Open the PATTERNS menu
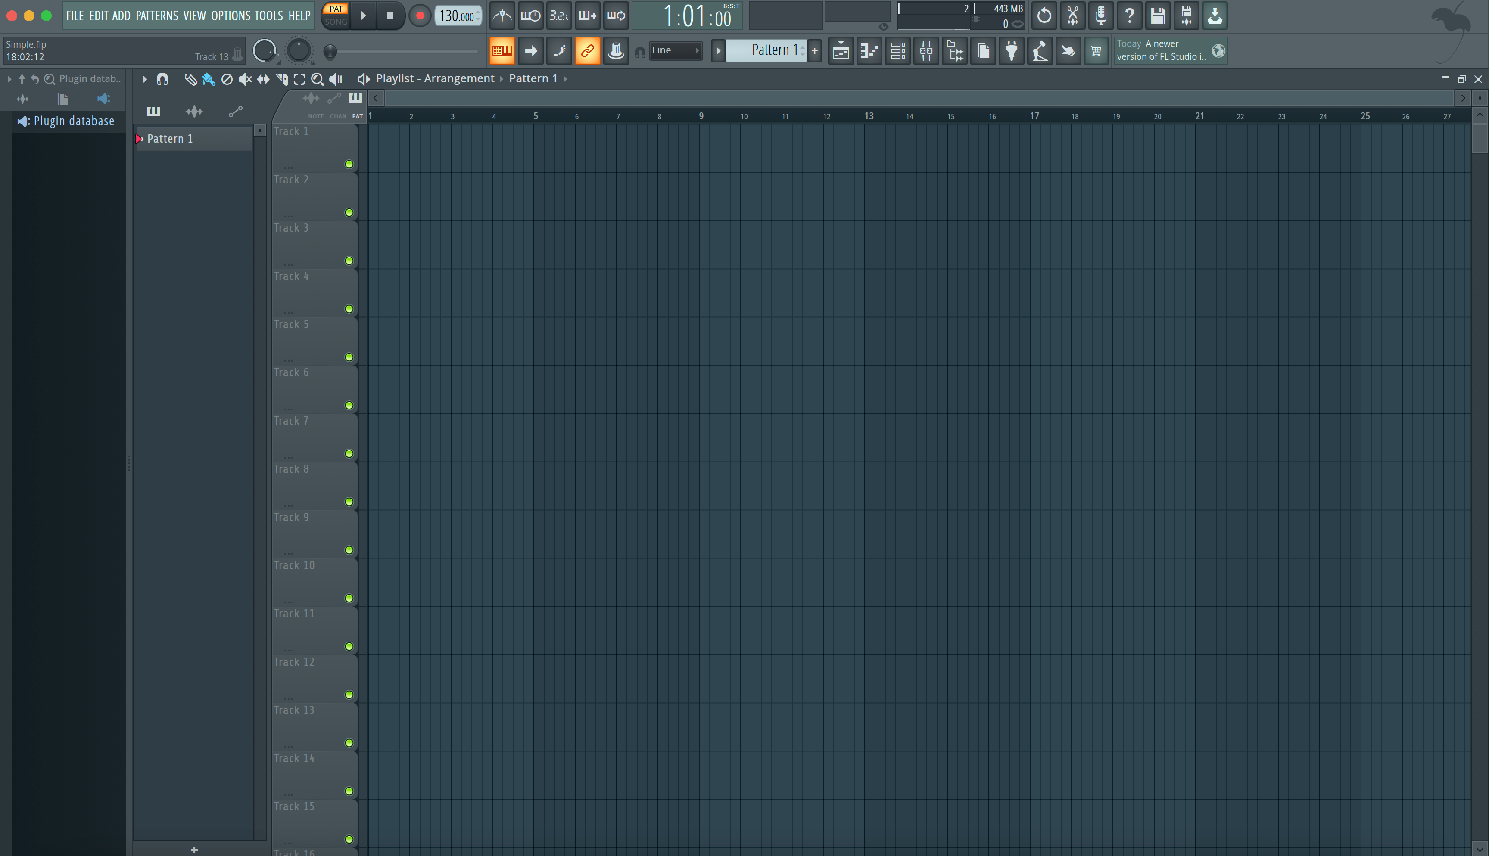Image resolution: width=1489 pixels, height=856 pixels. pos(156,16)
